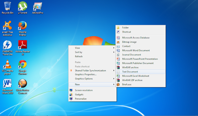Expand the Shared Folder Synchronization arrow
This screenshot has width=198, height=116.
[114, 71]
